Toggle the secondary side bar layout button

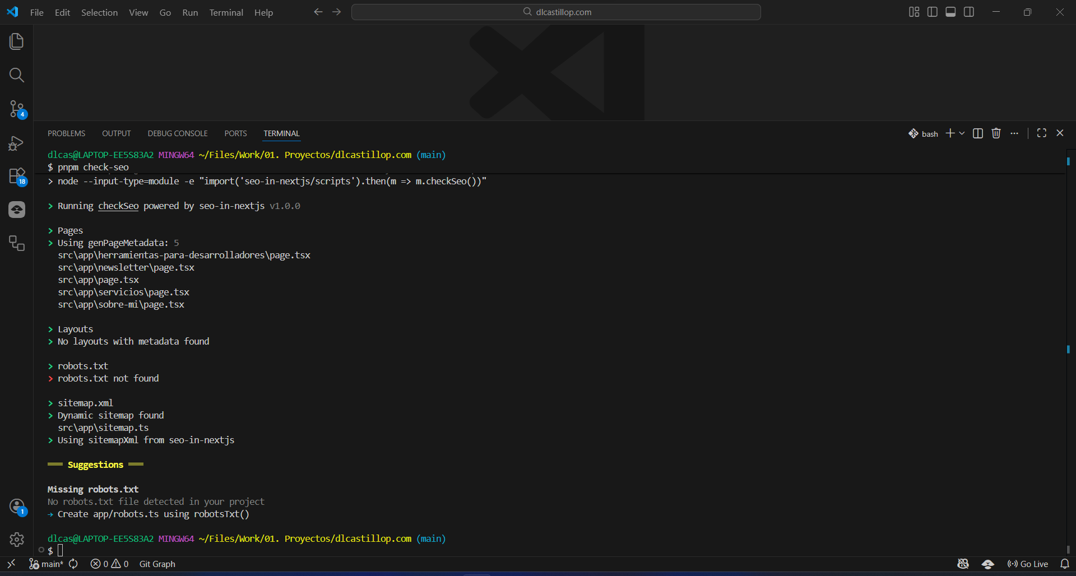click(969, 12)
